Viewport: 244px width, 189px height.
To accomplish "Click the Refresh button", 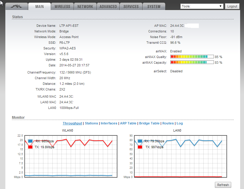I will coord(223,185).
